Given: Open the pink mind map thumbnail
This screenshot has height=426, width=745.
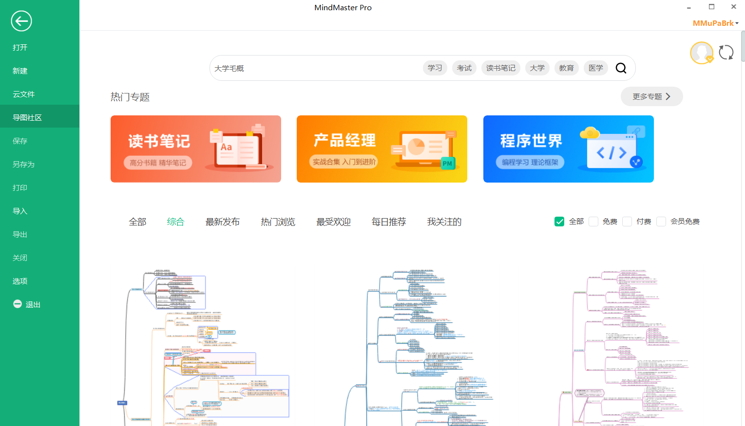Looking at the screenshot, I should (625, 347).
